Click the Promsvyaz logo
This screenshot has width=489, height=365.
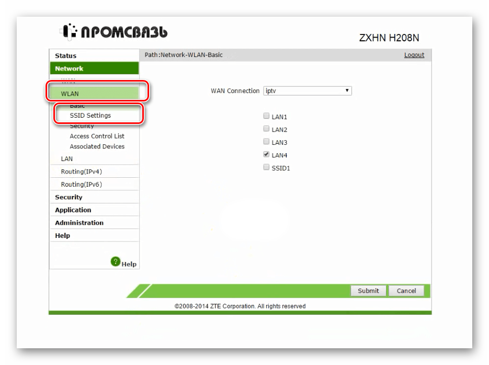pos(114,32)
